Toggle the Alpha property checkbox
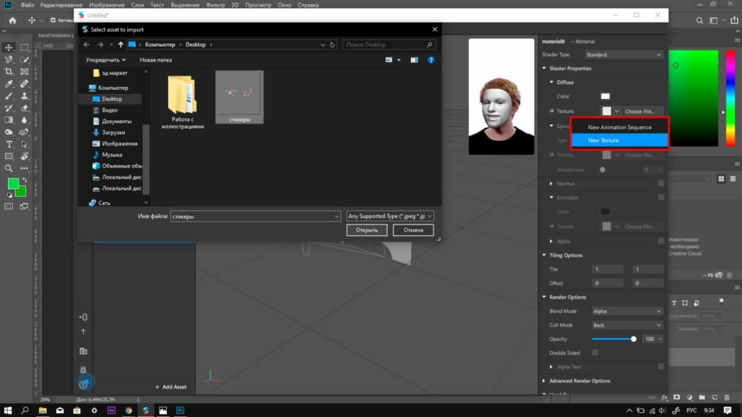This screenshot has width=742, height=417. click(x=661, y=241)
